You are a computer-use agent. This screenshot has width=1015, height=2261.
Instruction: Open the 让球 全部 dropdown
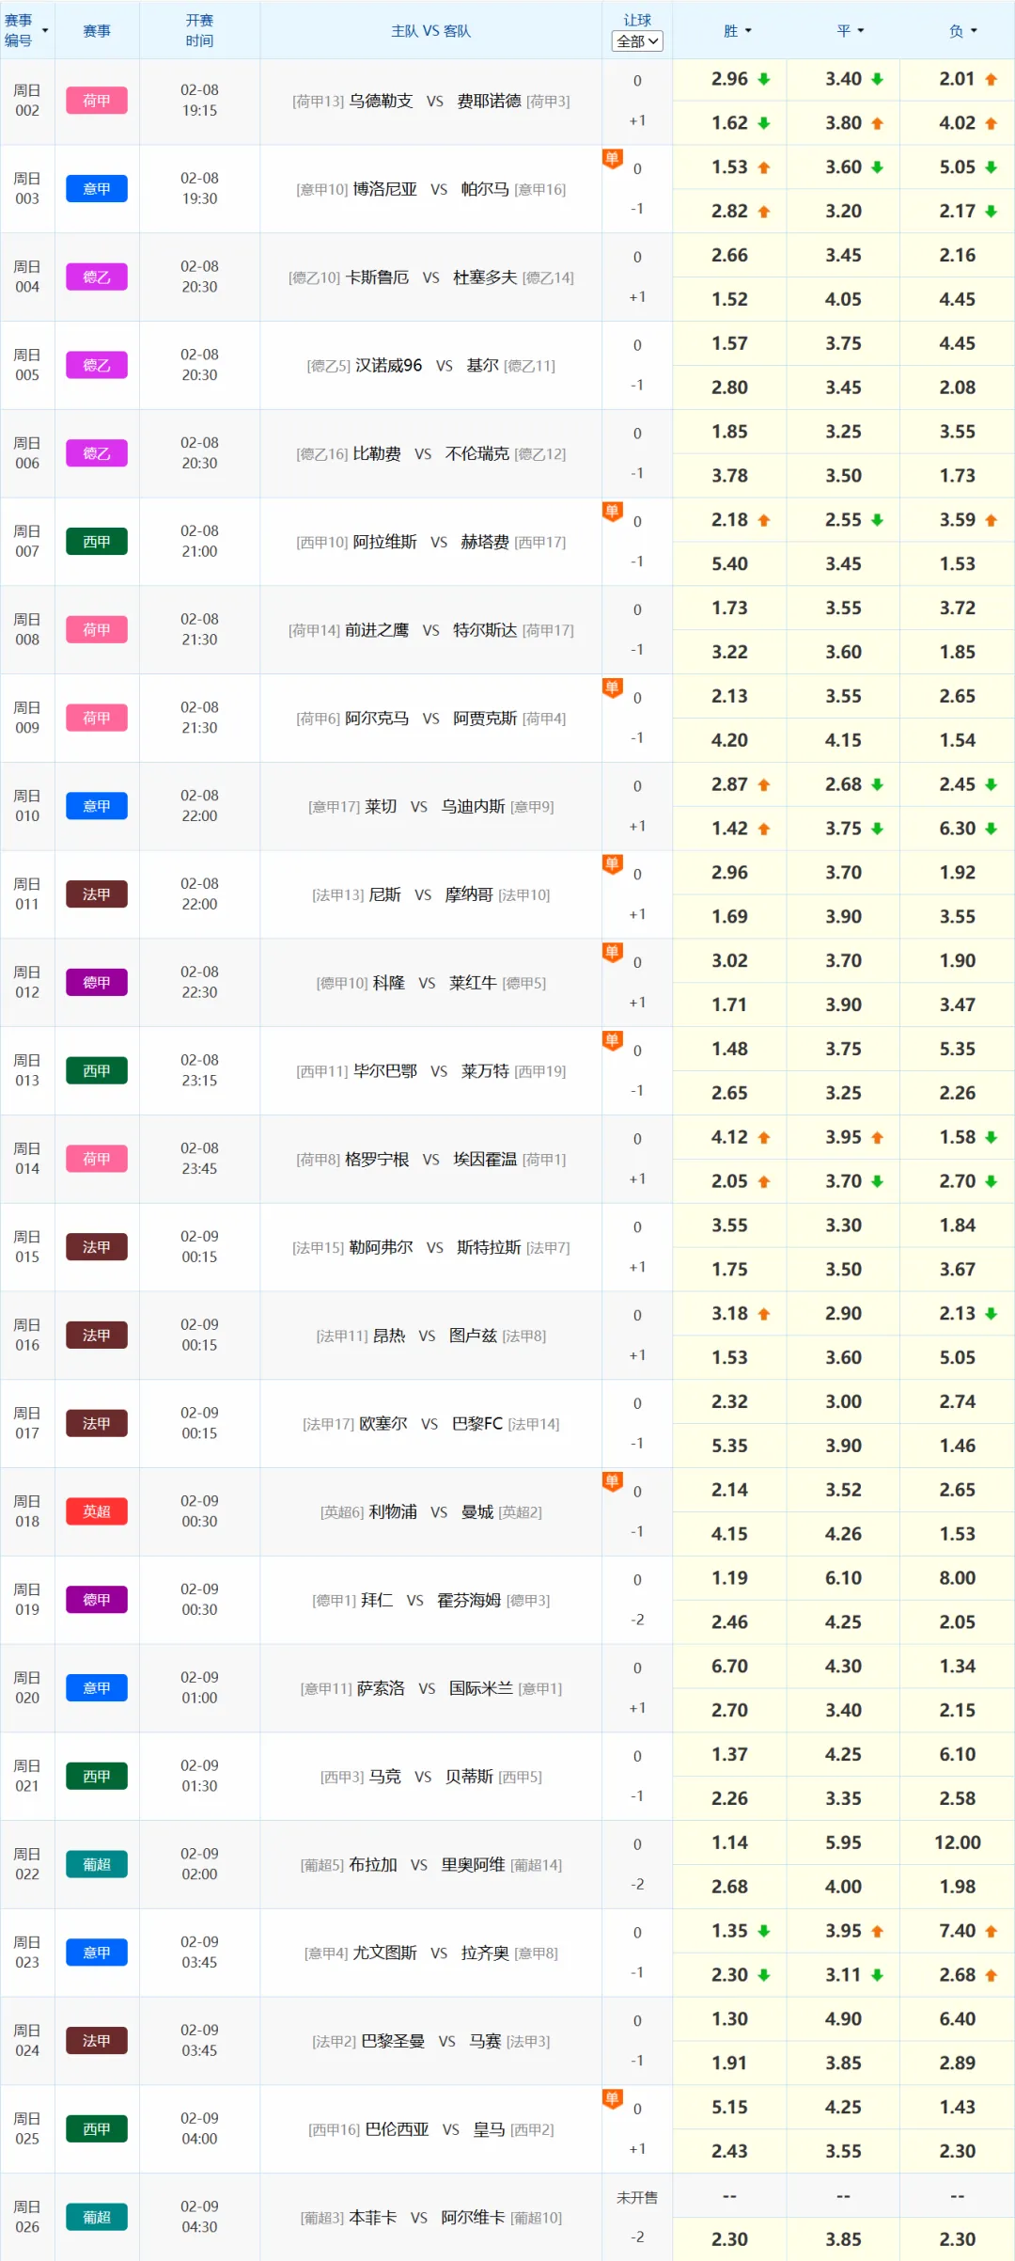click(x=637, y=41)
